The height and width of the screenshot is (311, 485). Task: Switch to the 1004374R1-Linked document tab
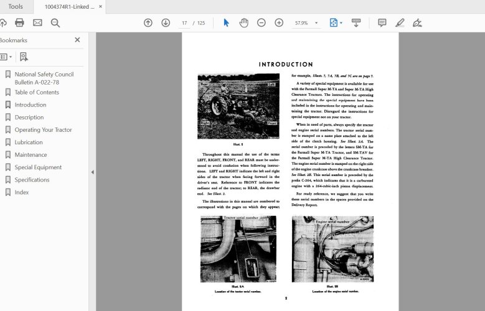(x=69, y=6)
